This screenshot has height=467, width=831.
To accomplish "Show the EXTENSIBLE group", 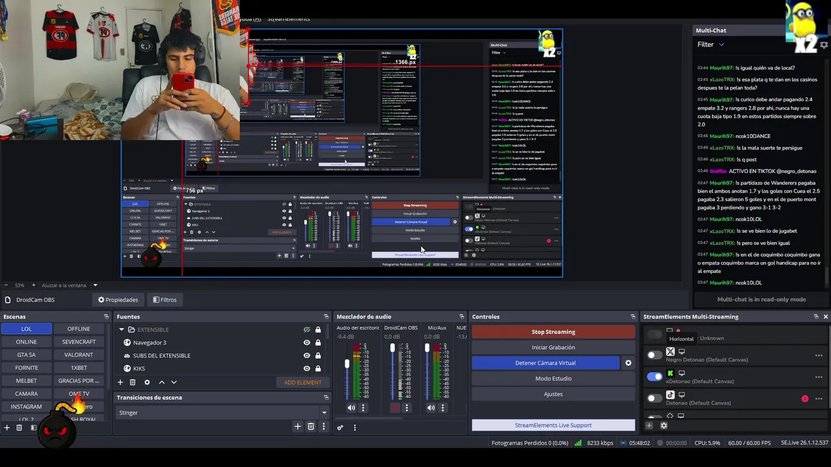I will tap(306, 329).
